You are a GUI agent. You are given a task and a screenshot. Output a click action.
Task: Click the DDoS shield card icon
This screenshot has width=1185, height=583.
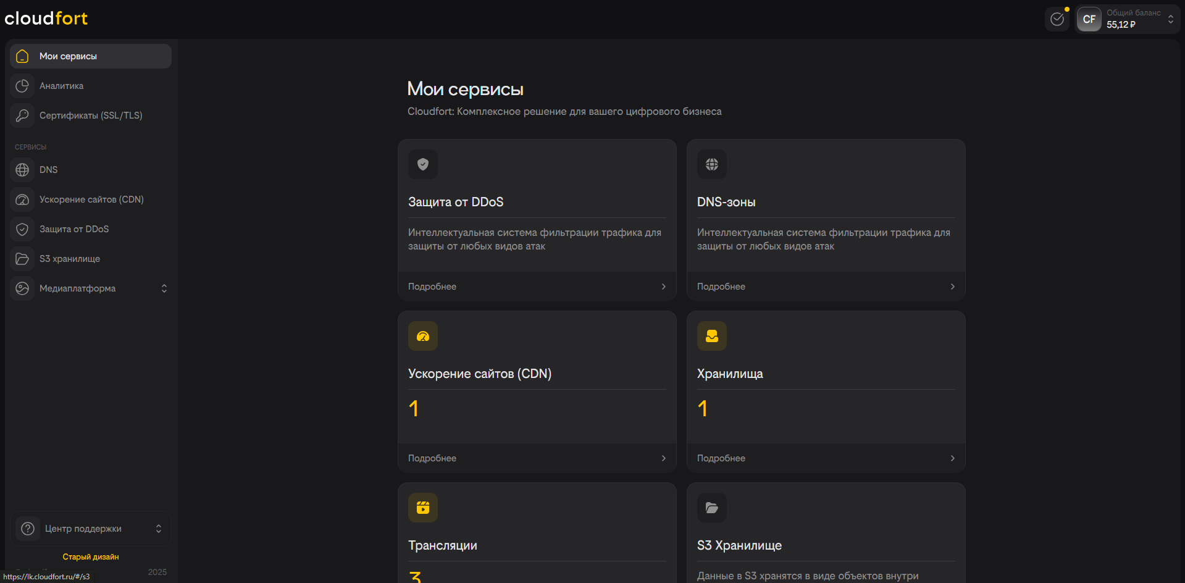[423, 164]
